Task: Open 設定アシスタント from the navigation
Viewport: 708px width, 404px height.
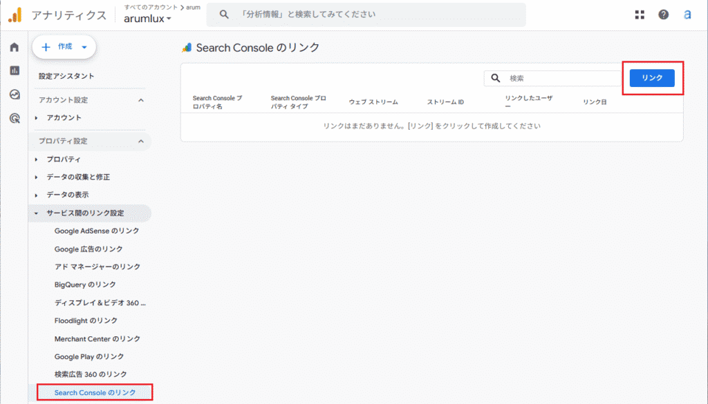Action: (67, 76)
